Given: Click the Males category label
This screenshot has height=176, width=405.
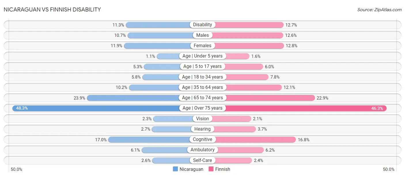Looking at the screenshot, I should pyautogui.click(x=202, y=35).
